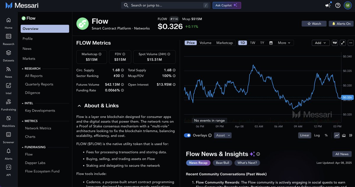Open the Alerts bell sidebar icon

coord(8,154)
